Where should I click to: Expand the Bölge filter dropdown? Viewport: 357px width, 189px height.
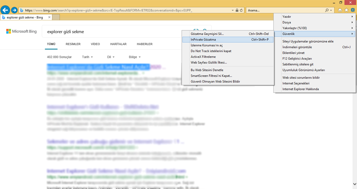click(135, 57)
